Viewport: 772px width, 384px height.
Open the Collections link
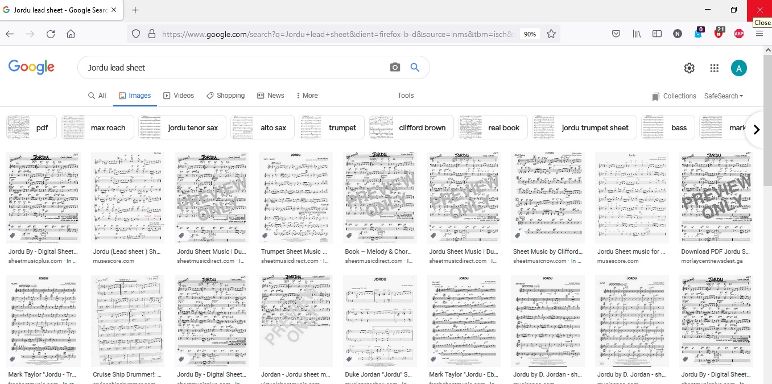(674, 96)
